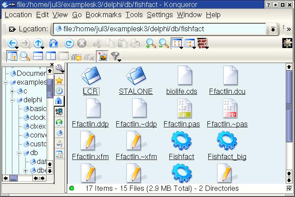
Task: Open sidebar configure wrench button
Action: 60,69
